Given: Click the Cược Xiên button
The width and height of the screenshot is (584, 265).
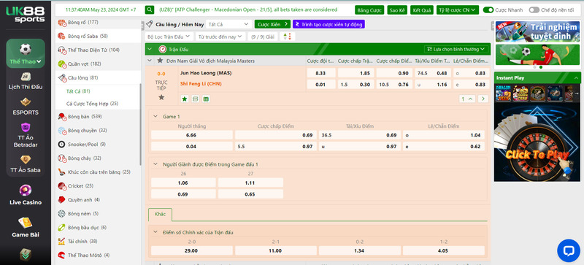Looking at the screenshot, I should pos(272,24).
